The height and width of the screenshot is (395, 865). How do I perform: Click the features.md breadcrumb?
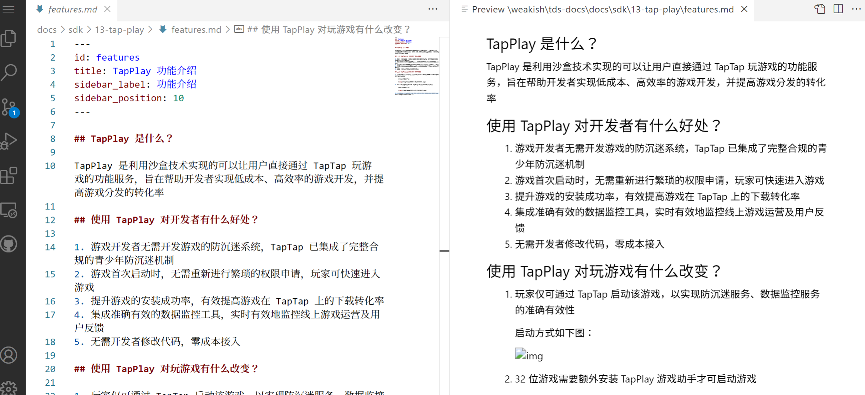(196, 30)
